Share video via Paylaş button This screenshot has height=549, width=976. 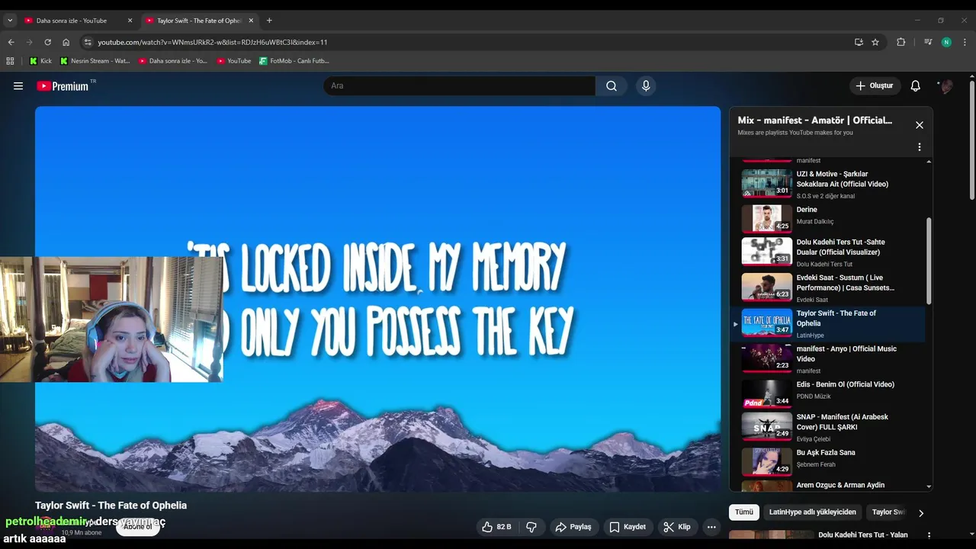click(x=573, y=527)
